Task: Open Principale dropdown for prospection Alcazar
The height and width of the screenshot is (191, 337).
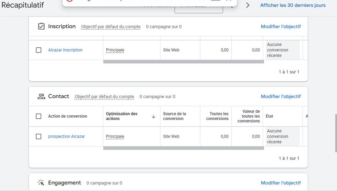Action: click(115, 136)
